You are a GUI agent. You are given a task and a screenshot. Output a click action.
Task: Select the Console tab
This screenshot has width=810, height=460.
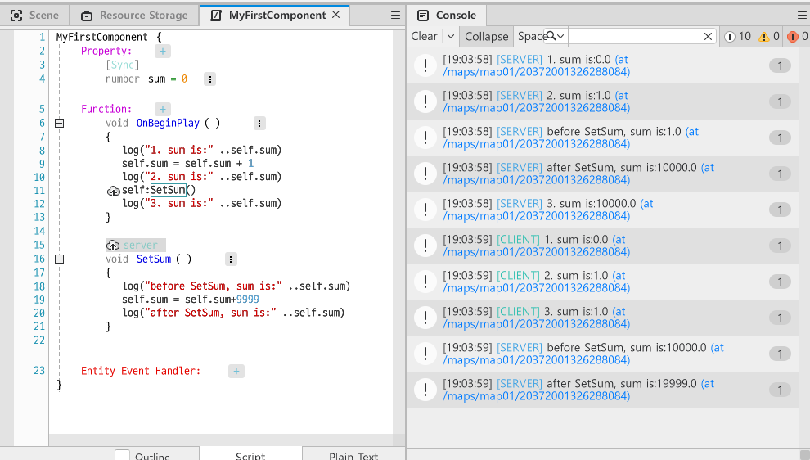(447, 16)
